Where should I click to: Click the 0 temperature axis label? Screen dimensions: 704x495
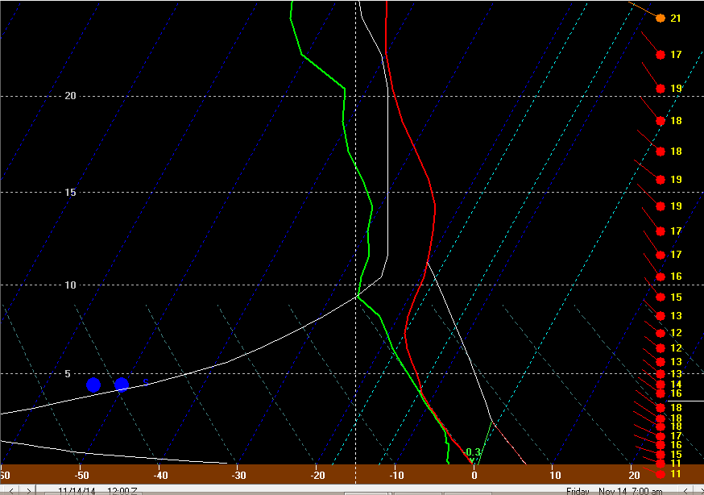(x=474, y=475)
